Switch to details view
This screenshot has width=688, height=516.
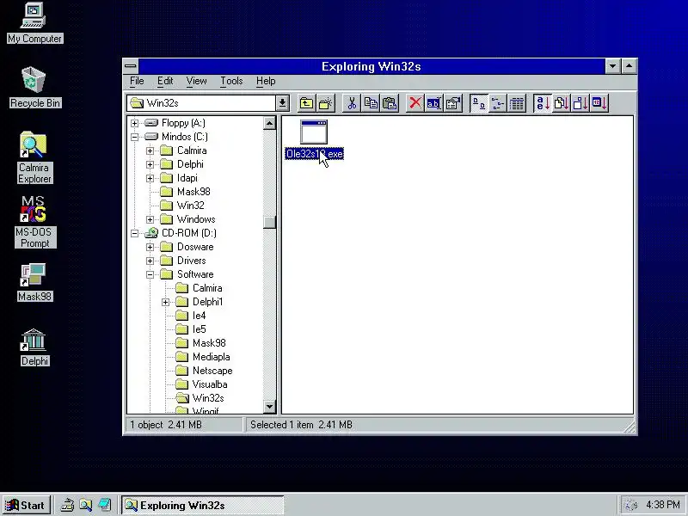pyautogui.click(x=517, y=103)
